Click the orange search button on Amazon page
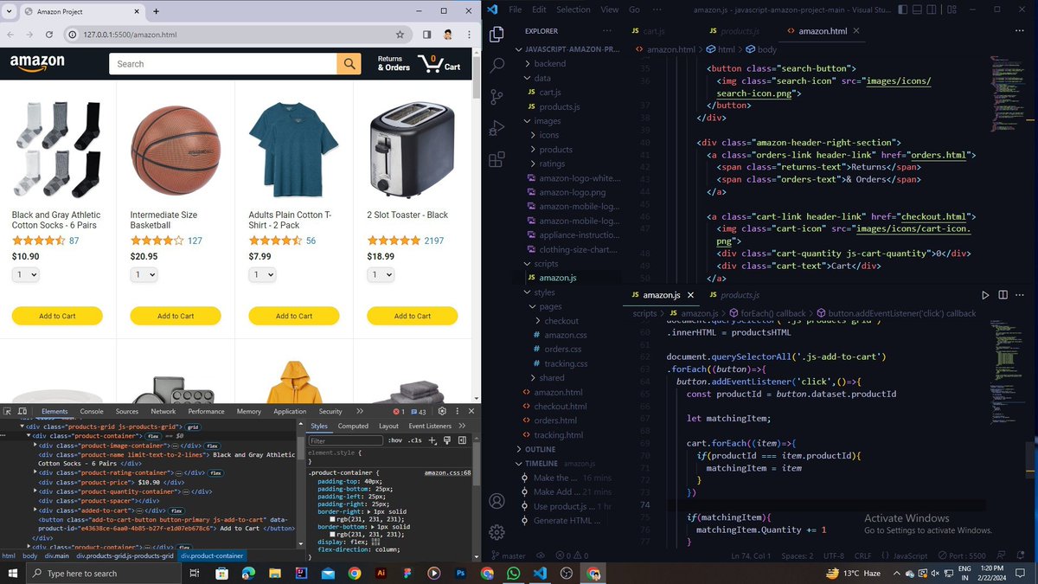The height and width of the screenshot is (584, 1038). 349,64
